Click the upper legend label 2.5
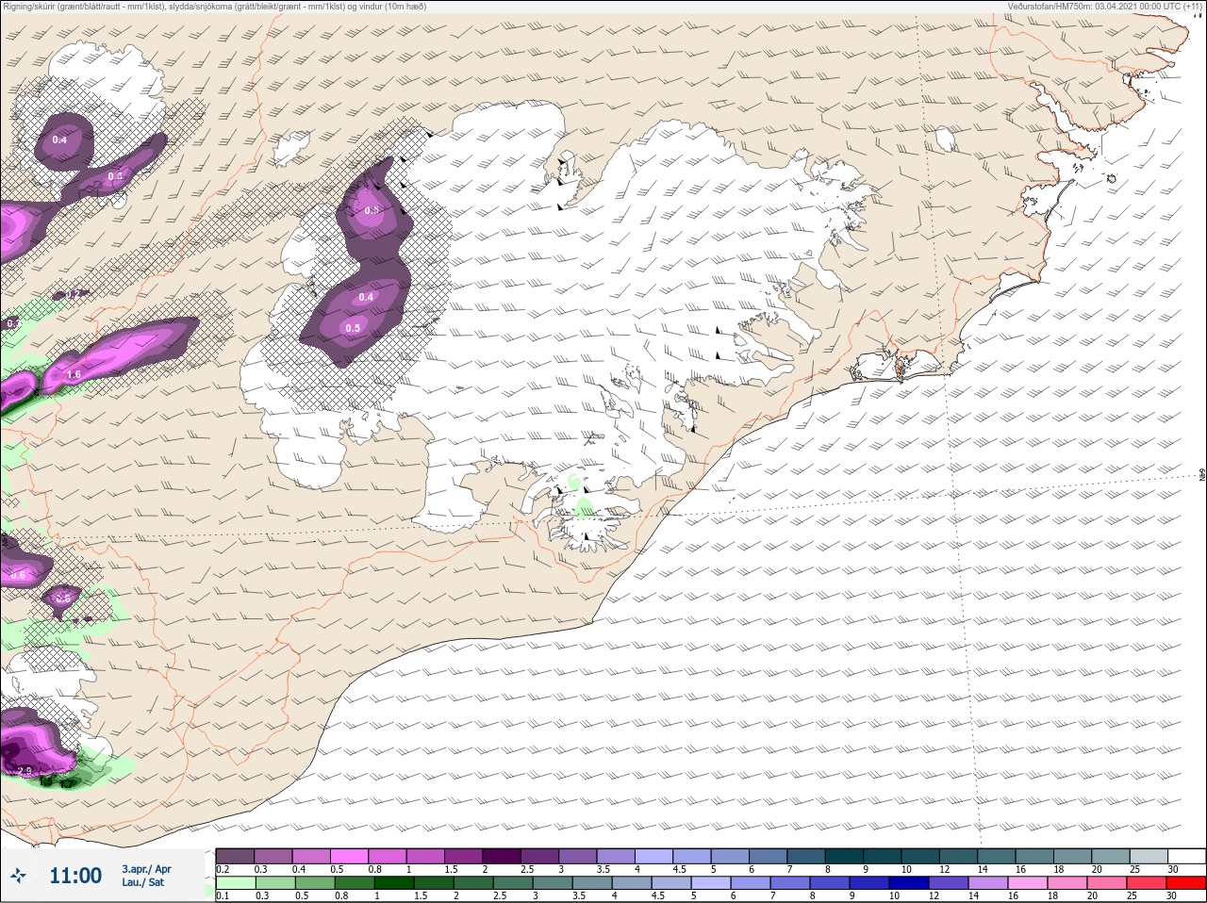Screen dimensions: 1207x903 coord(527,869)
